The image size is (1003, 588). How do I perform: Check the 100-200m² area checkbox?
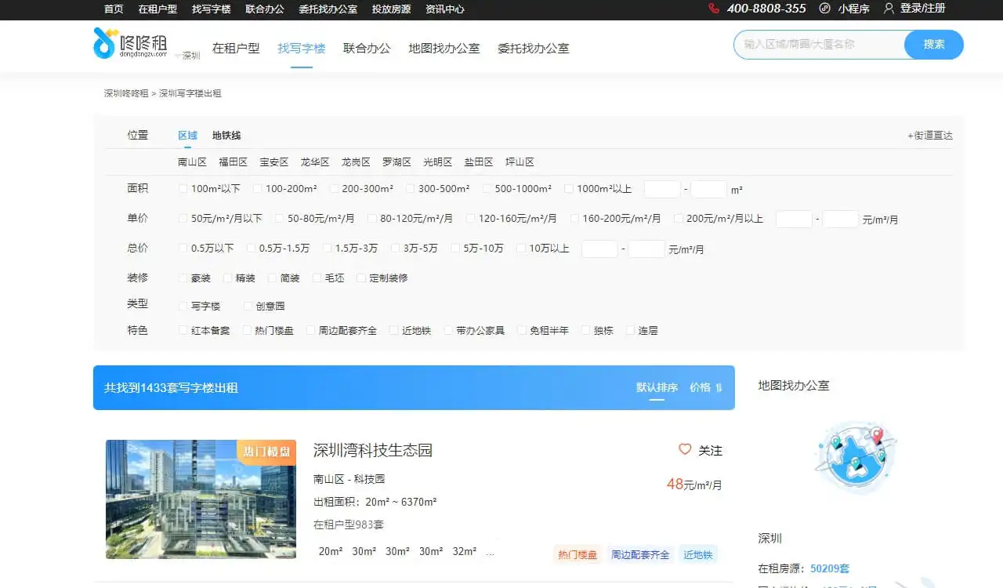pos(258,189)
